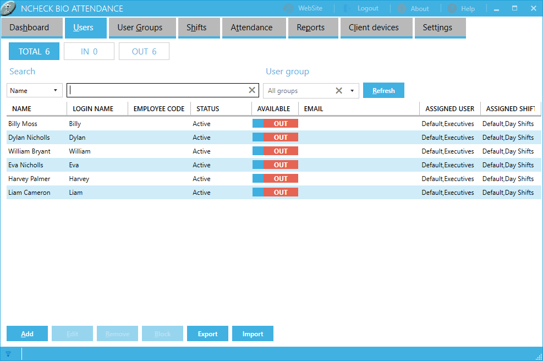Click the Help question mark icon

tap(452, 8)
